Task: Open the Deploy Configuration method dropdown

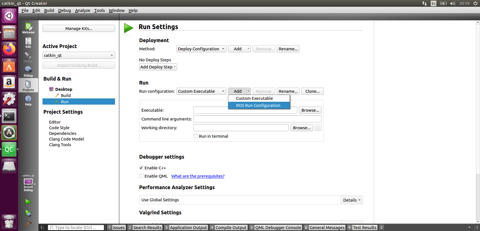Action: 201,49
